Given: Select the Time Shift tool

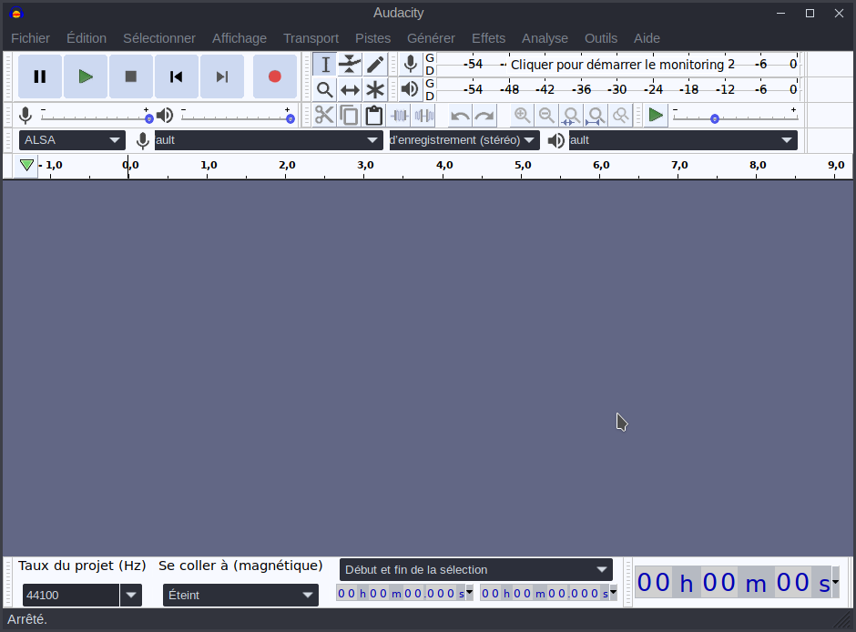Looking at the screenshot, I should (x=350, y=89).
